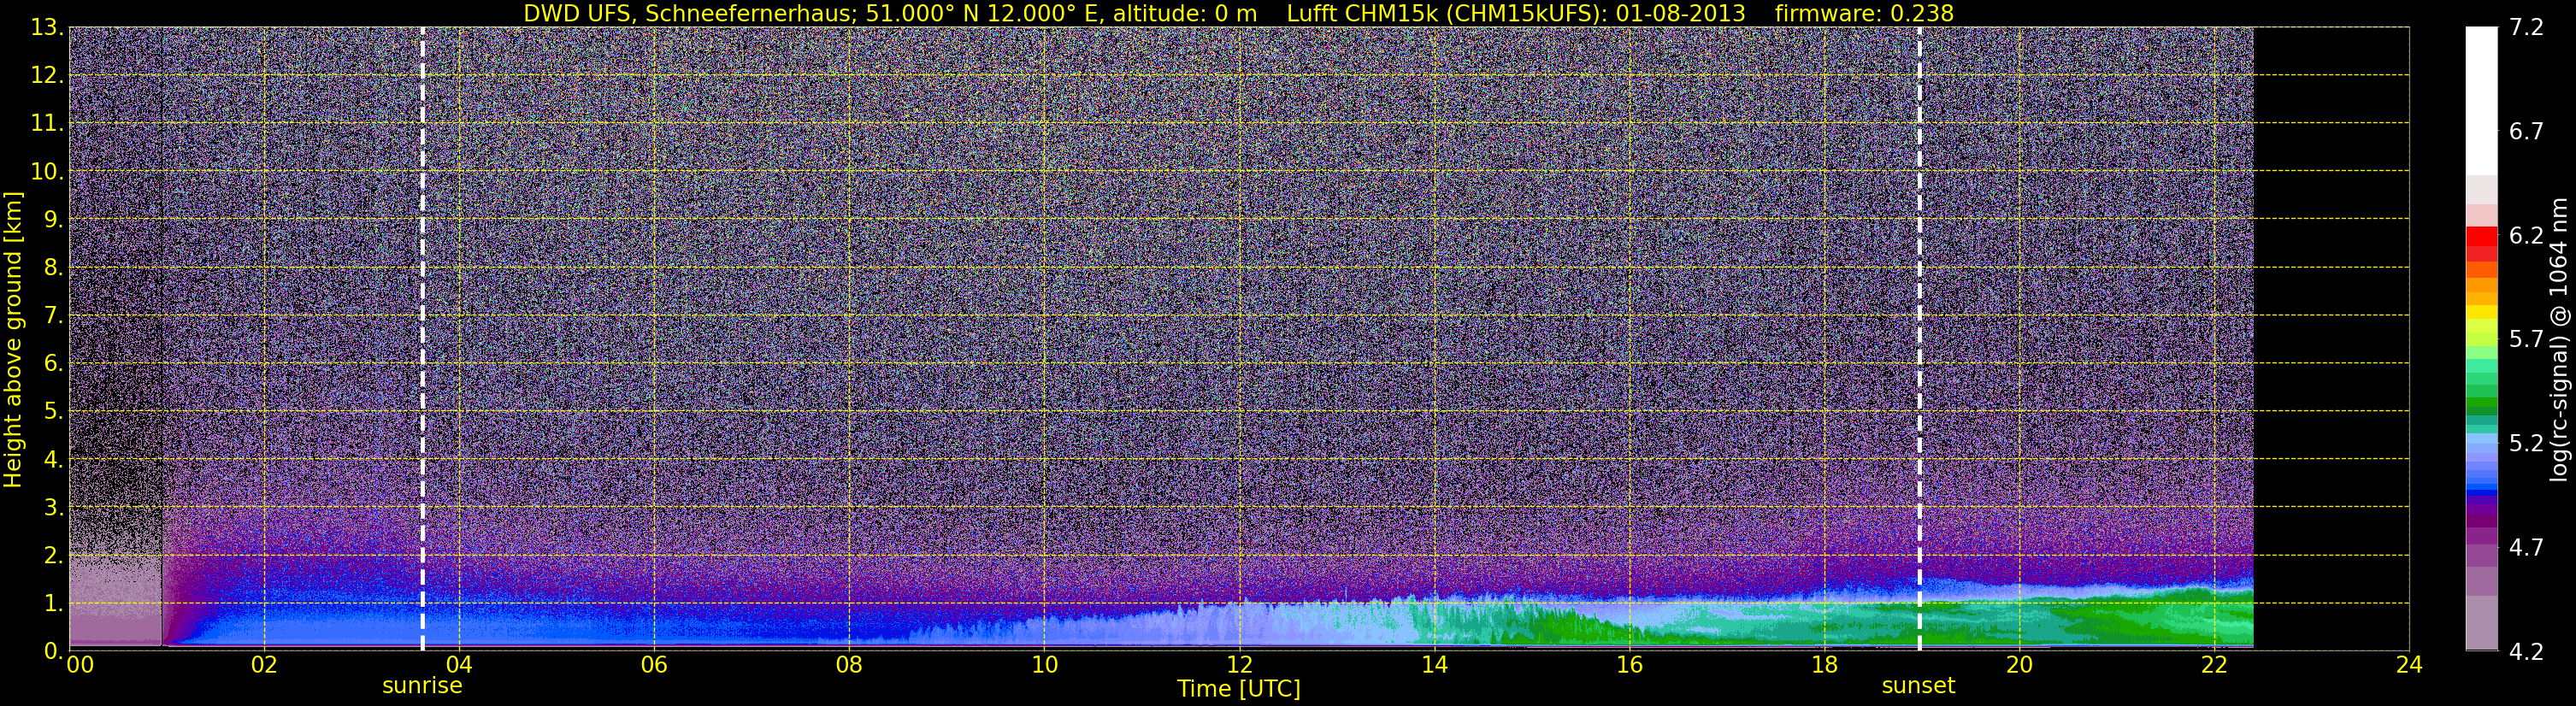Click the time axis tick '02'
2576x706 pixels.
(264, 665)
